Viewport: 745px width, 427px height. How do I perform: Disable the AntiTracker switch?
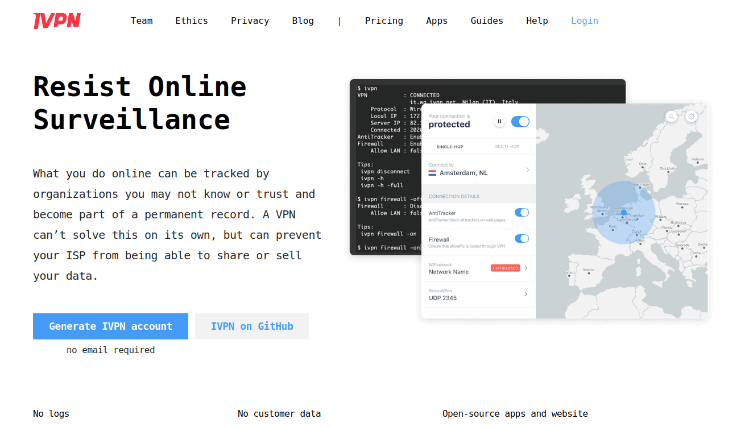pyautogui.click(x=521, y=213)
